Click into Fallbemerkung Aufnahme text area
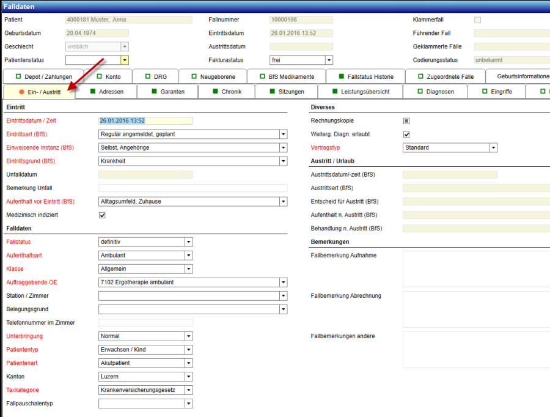The image size is (550, 417). pos(475,269)
